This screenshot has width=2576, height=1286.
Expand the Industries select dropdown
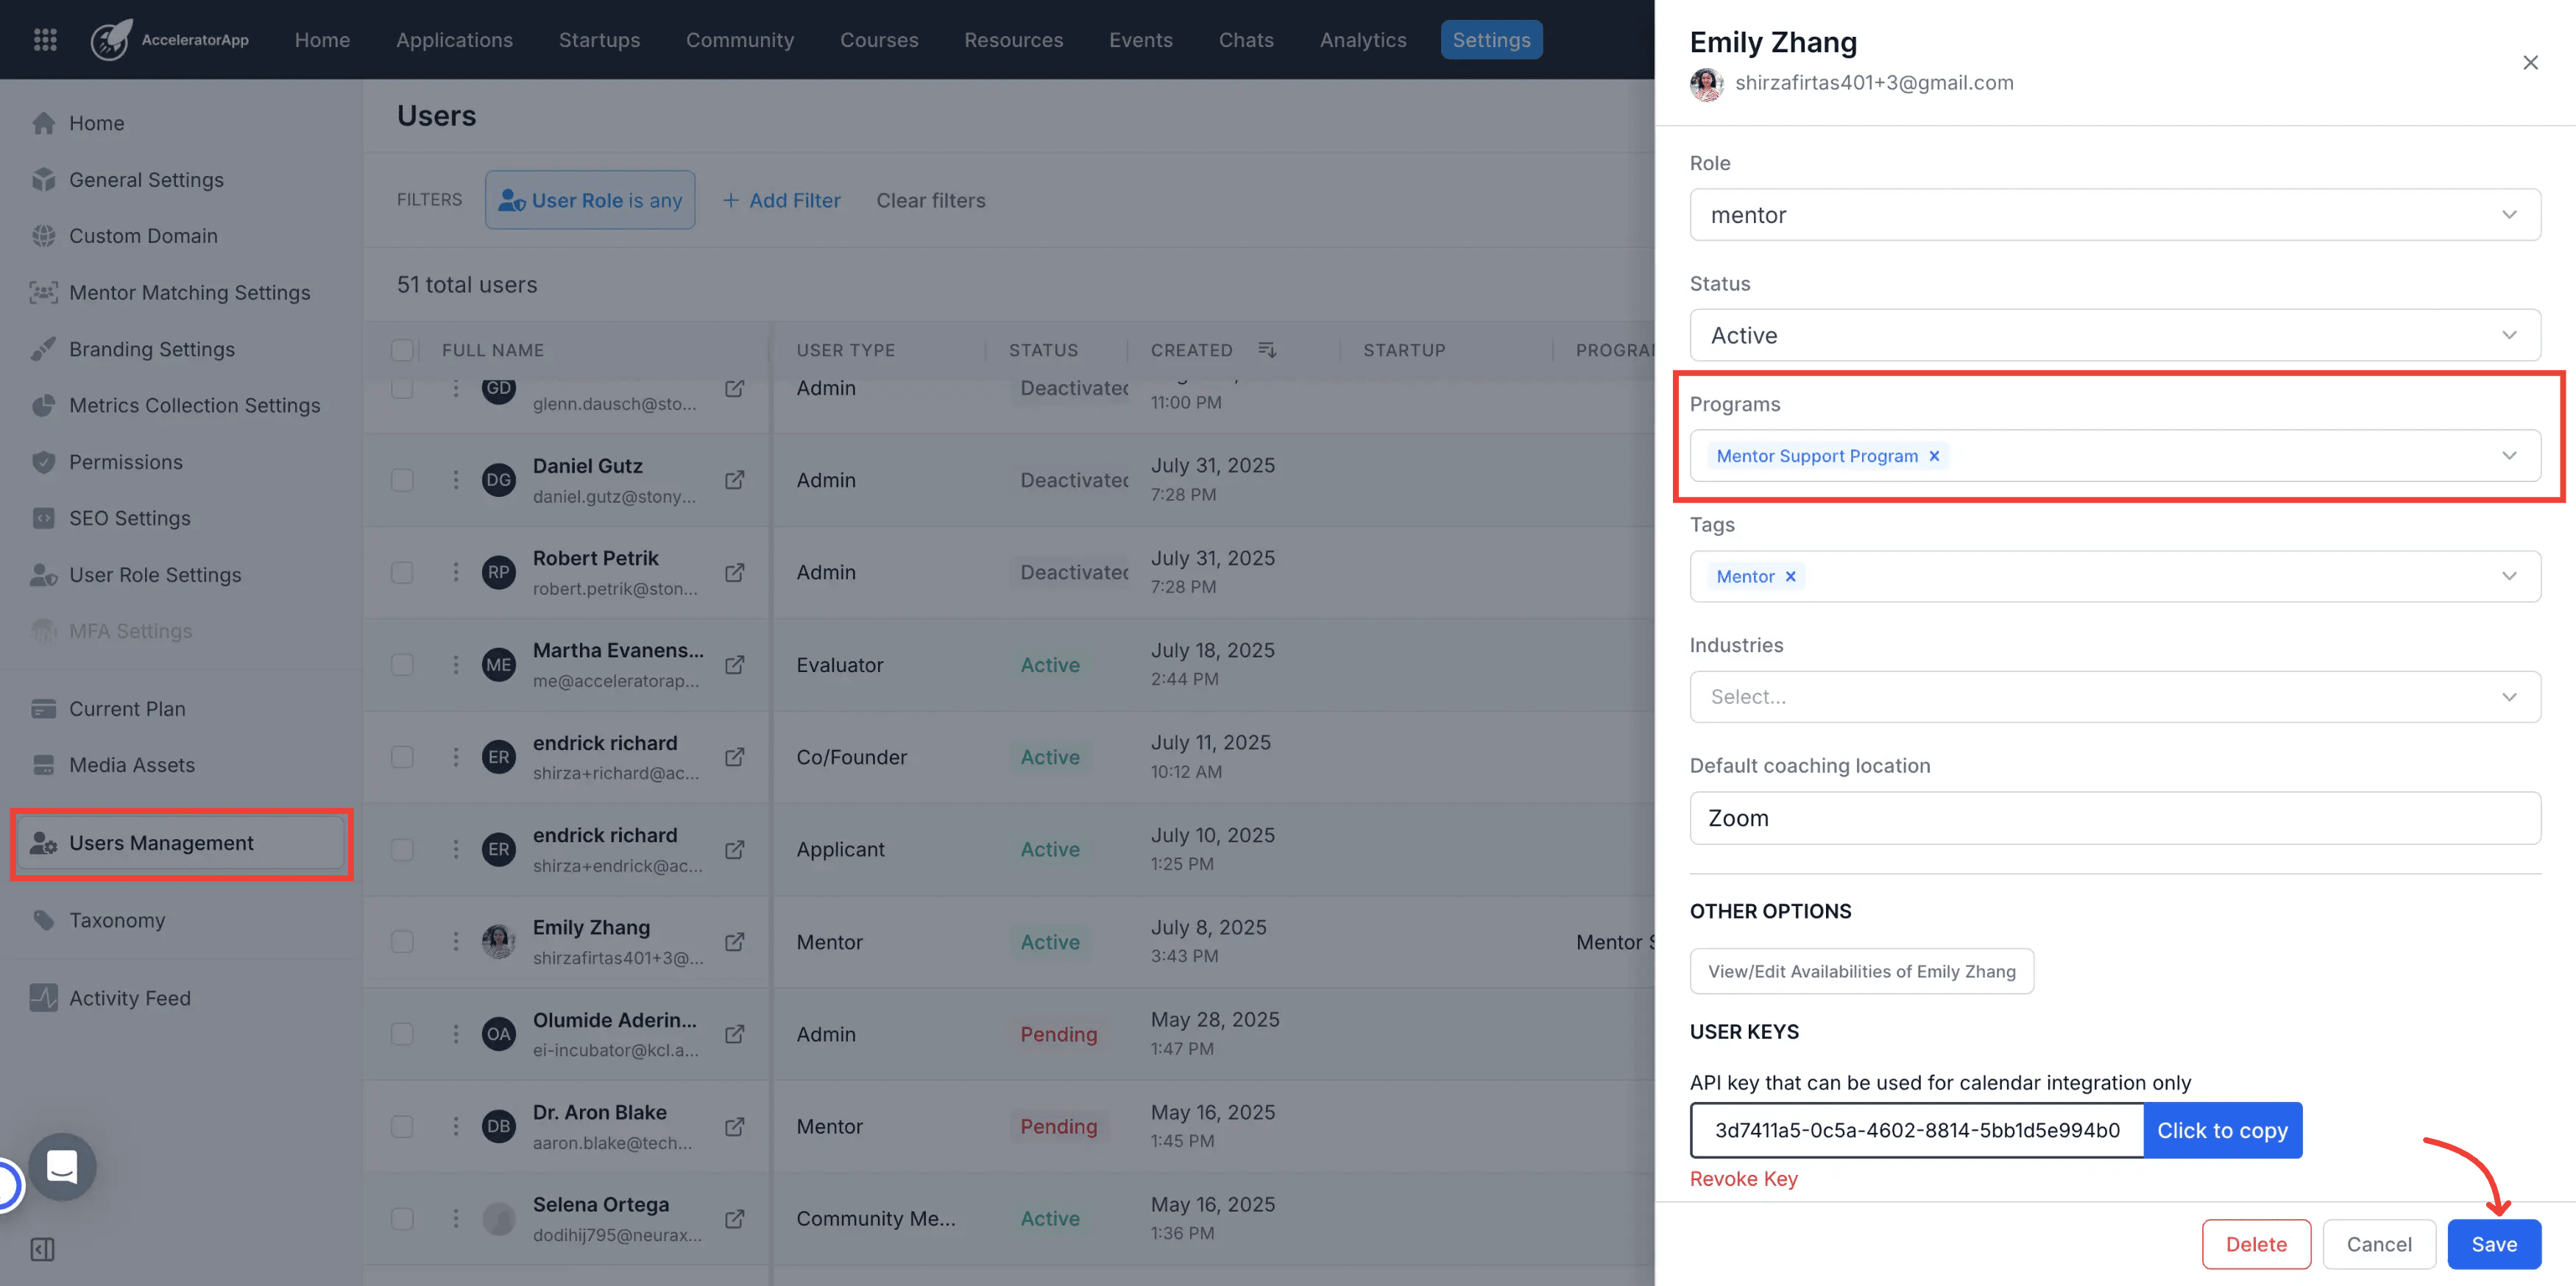2115,697
